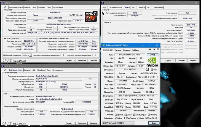Click the 970A-DS3P FX motherboard model

(x=59, y=79)
